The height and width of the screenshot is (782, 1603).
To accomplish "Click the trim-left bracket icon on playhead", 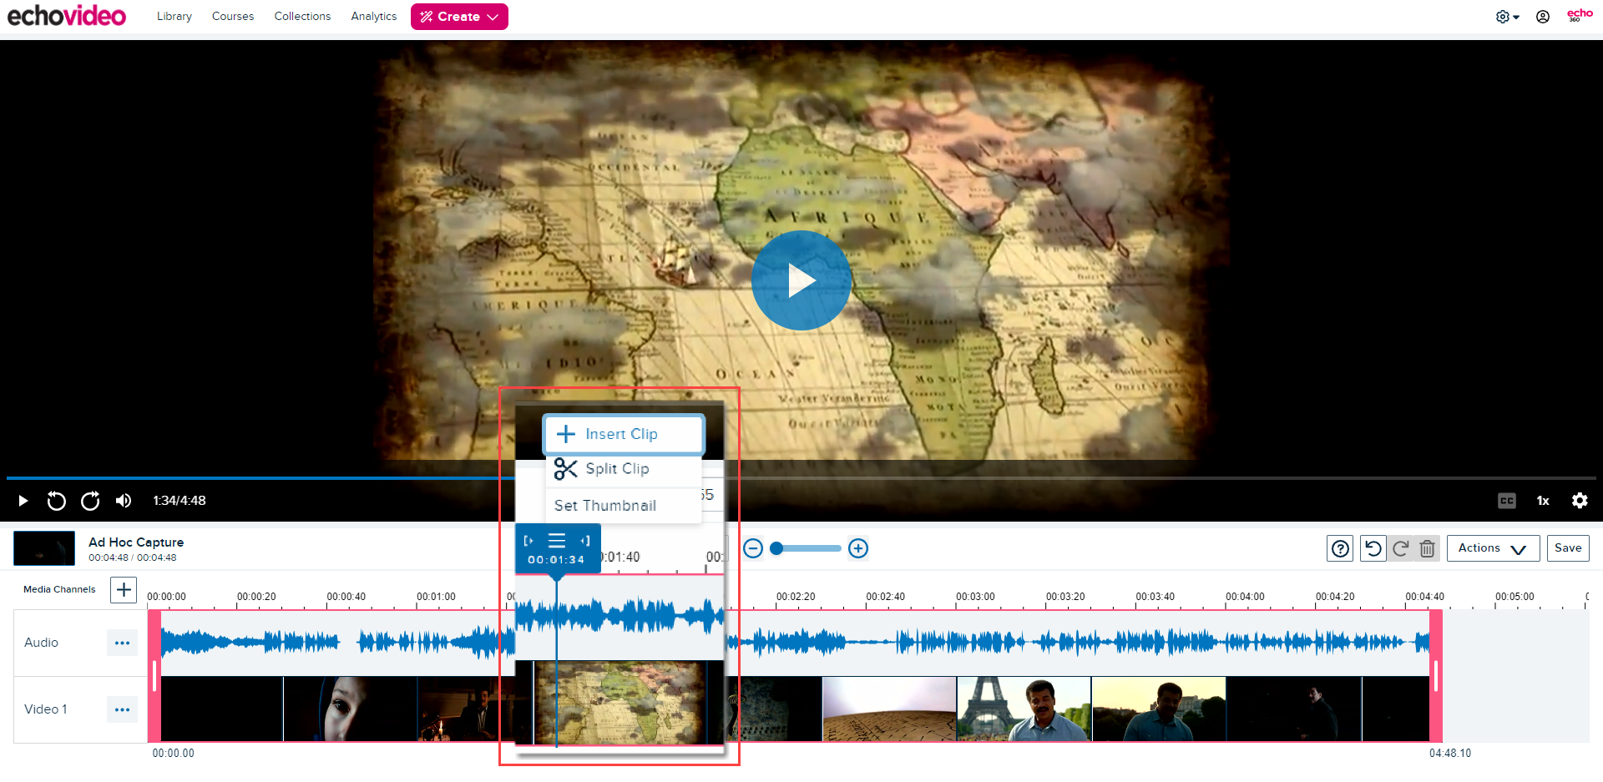I will (528, 541).
